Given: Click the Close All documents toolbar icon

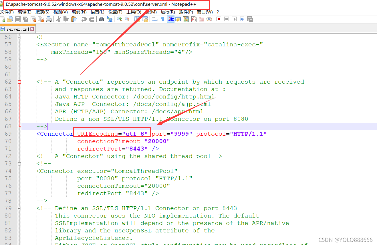Looking at the screenshot, I should pyautogui.click(x=41, y=19).
